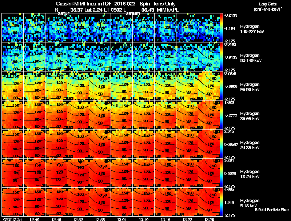Image resolution: width=291 pixels, height=221 pixels.
Task: Select the 'Hydrogen 55-90 keV' channel label
Action: [x=250, y=87]
